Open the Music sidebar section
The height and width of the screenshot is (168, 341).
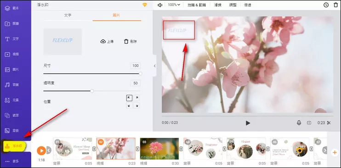coord(12,85)
